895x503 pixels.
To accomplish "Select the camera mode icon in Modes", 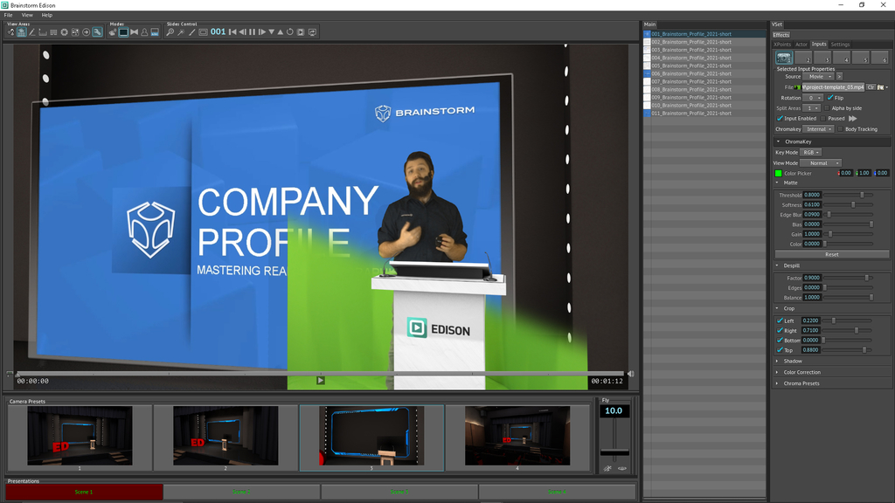I will [113, 32].
